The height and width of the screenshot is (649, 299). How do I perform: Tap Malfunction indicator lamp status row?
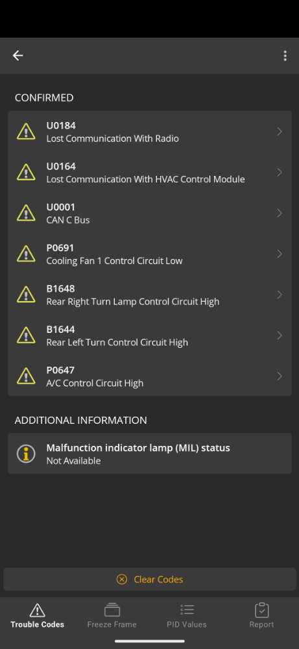[x=150, y=454]
